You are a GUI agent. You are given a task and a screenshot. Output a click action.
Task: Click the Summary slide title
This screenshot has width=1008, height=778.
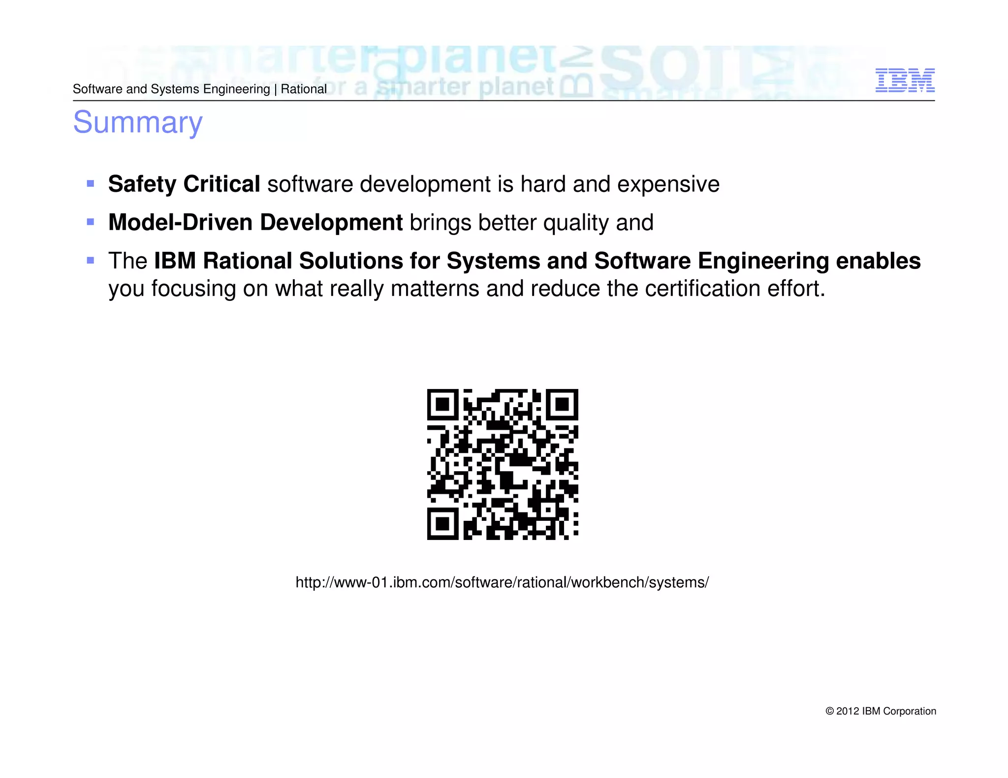coord(138,122)
